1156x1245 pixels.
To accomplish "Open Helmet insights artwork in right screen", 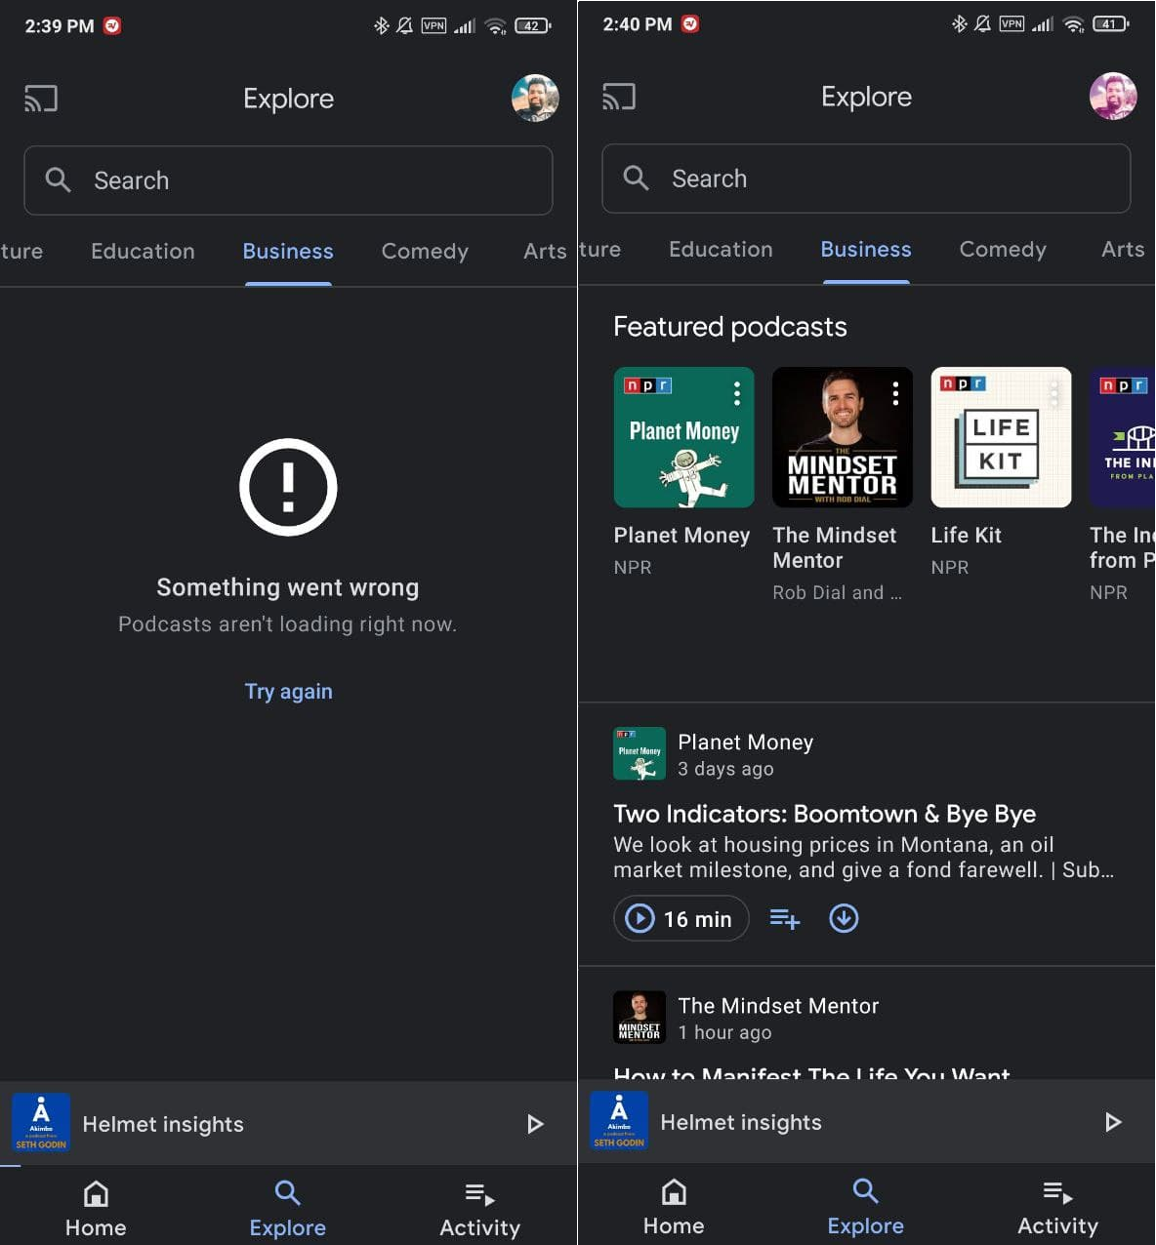I will [619, 1121].
